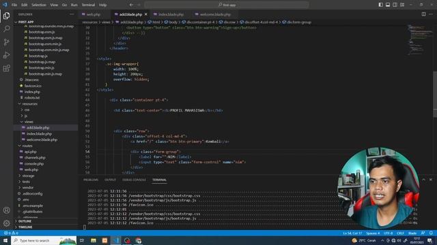Screen dimensions: 437x245
Task: Click the feedback icon in status bar
Action: [423, 233]
